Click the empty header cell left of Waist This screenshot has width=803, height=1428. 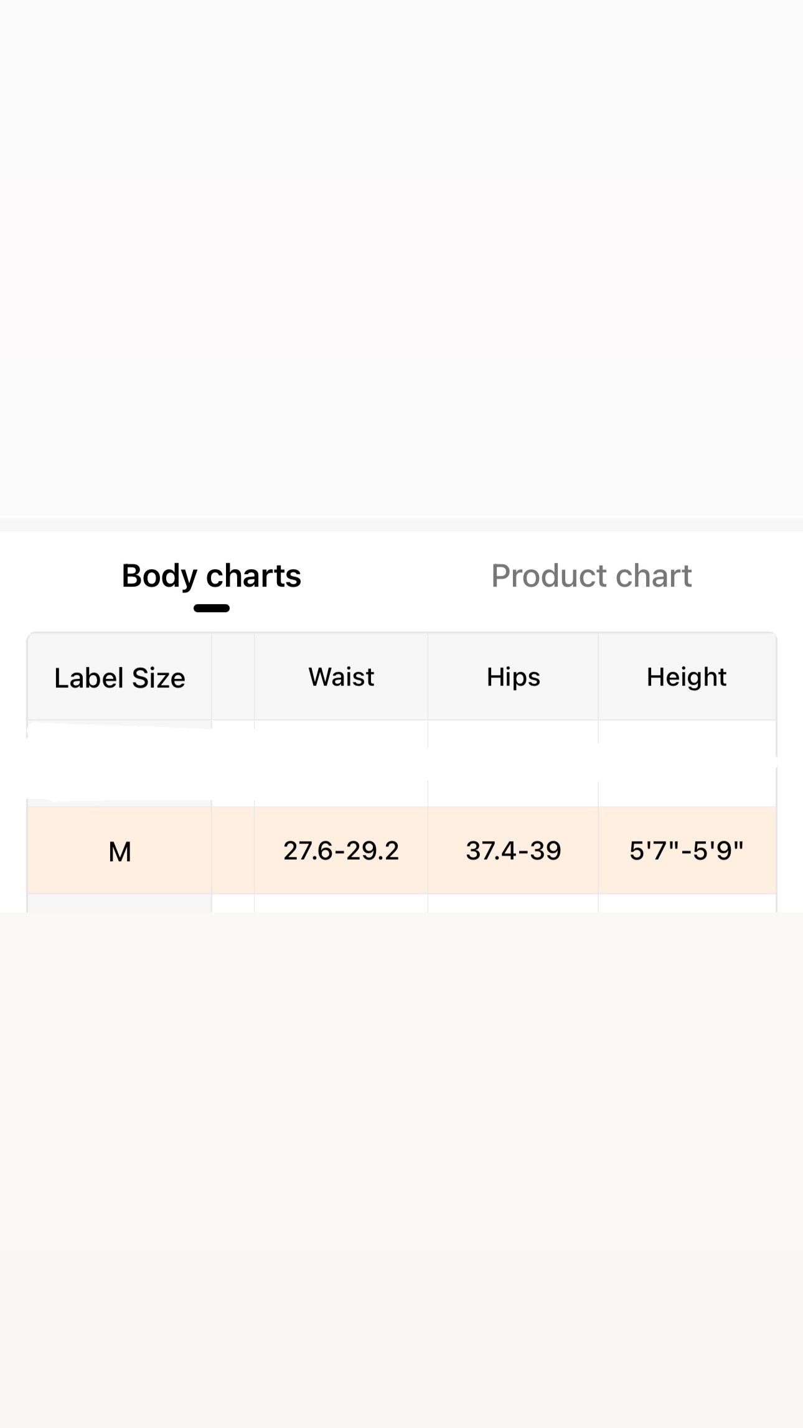pyautogui.click(x=233, y=677)
